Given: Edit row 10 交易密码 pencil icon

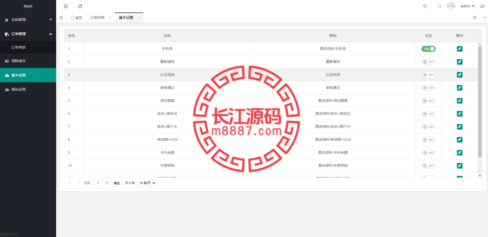Looking at the screenshot, I should tap(460, 166).
